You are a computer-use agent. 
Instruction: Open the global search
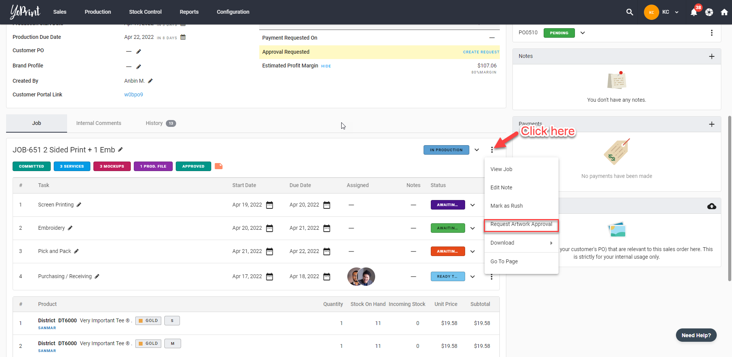[x=630, y=12]
